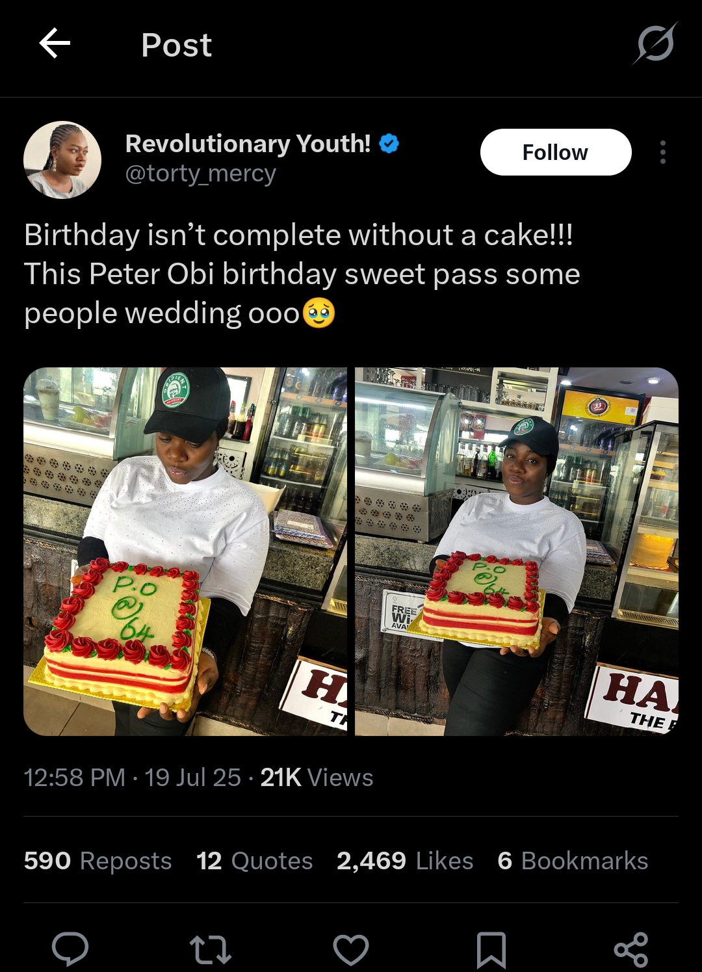The height and width of the screenshot is (972, 702).
Task: Tap the blue verified badge
Action: coord(389,144)
